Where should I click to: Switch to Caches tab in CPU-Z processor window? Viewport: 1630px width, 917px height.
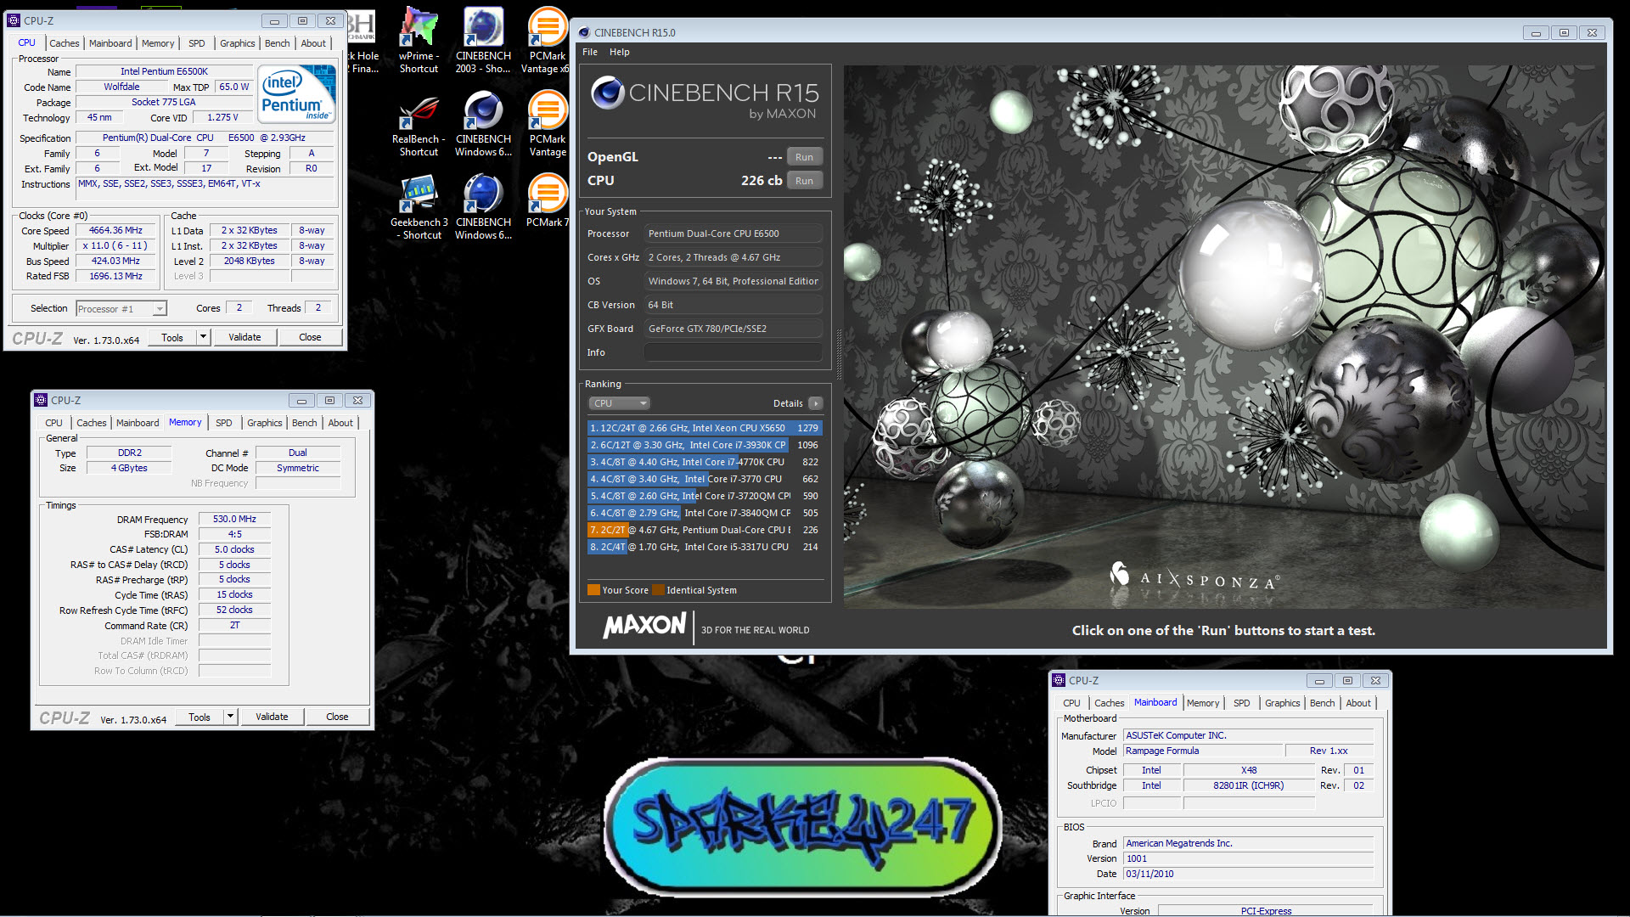pos(64,43)
